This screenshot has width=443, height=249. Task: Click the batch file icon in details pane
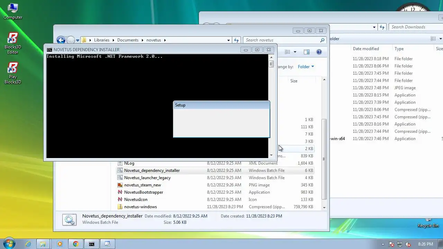click(x=69, y=220)
